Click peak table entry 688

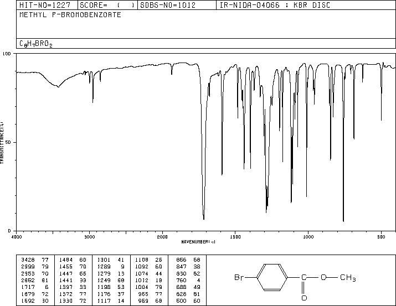181,287
